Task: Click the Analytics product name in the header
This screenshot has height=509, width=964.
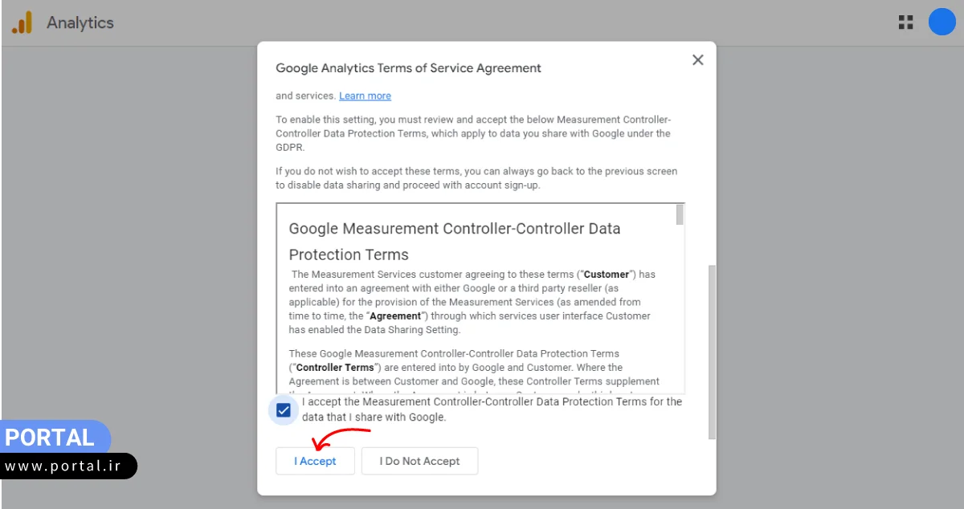Action: (80, 22)
